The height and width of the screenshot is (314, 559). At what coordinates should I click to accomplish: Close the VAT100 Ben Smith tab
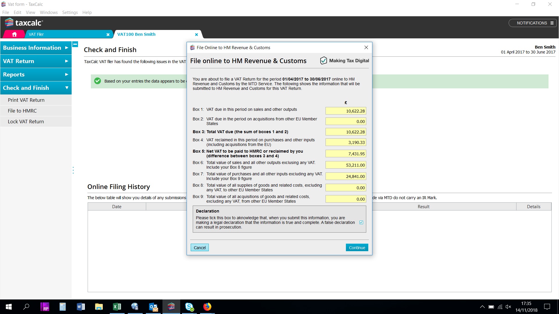click(x=197, y=34)
